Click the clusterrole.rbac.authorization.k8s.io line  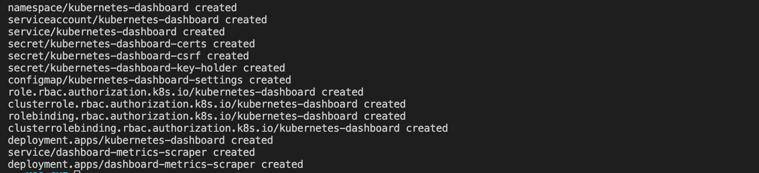pos(207,104)
